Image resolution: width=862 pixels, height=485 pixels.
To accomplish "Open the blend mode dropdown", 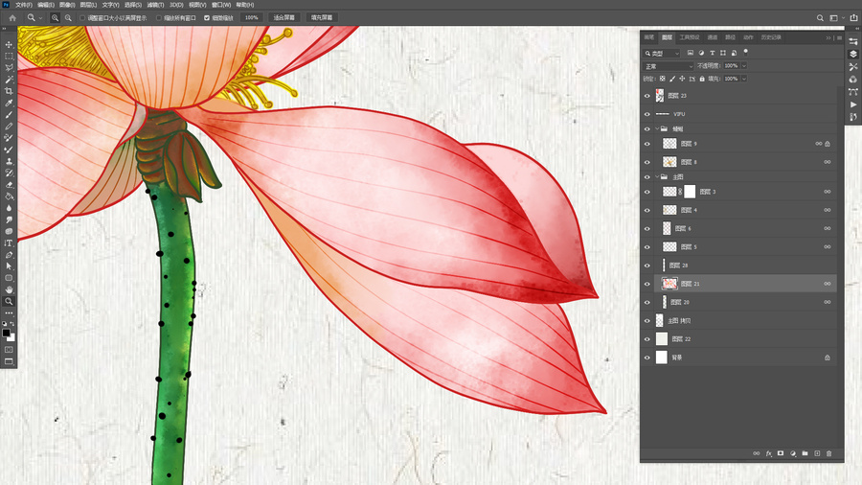I will (668, 66).
